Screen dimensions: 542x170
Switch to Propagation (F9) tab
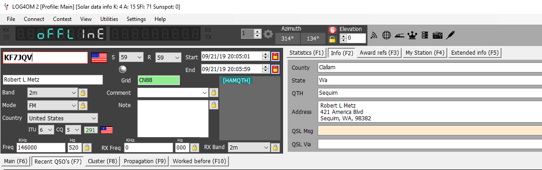tap(145, 161)
